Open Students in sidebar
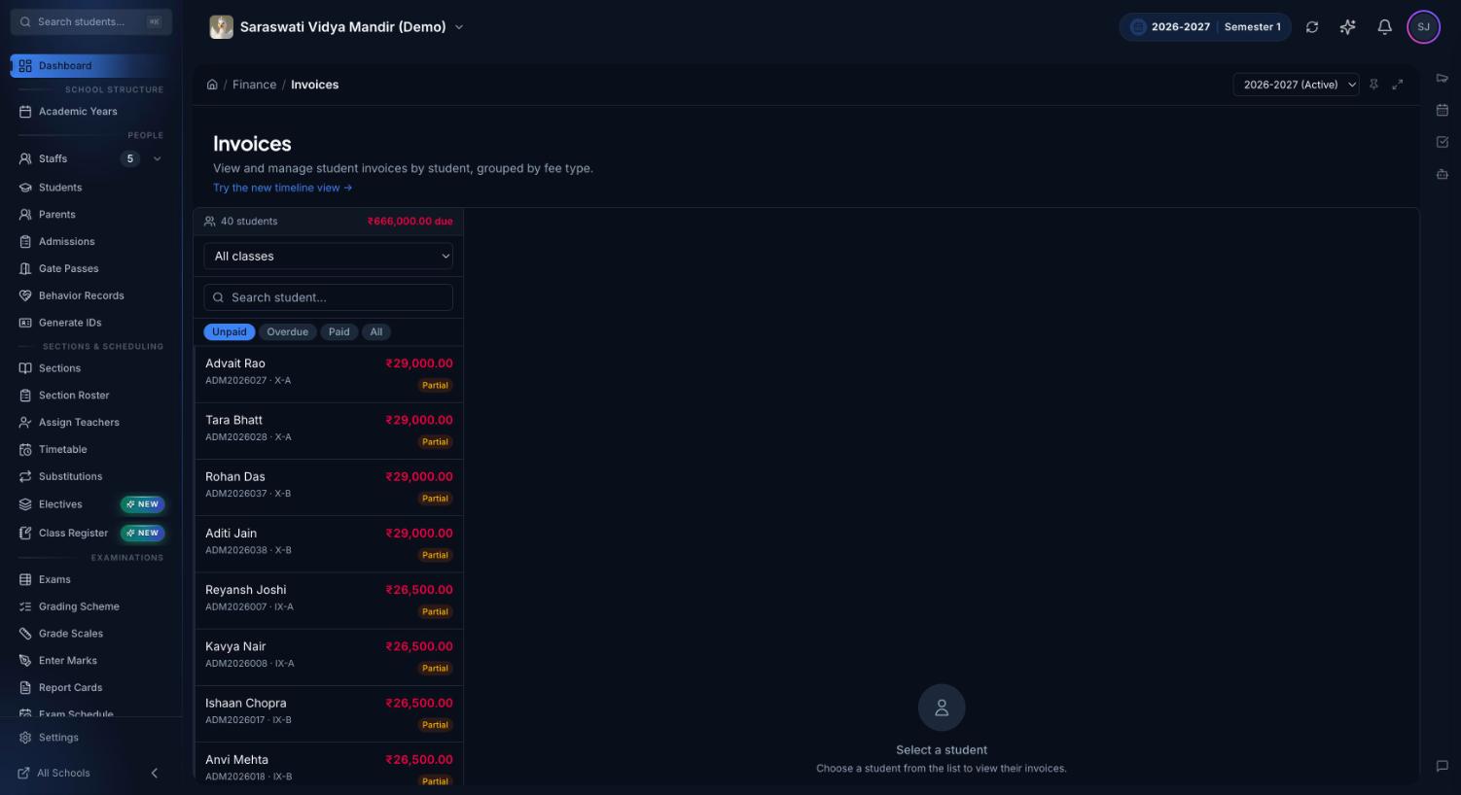The height and width of the screenshot is (795, 1461). click(x=90, y=188)
